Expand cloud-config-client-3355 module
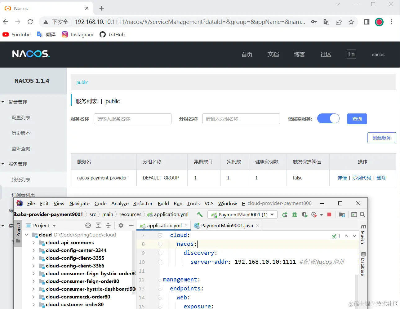 pos(33,258)
